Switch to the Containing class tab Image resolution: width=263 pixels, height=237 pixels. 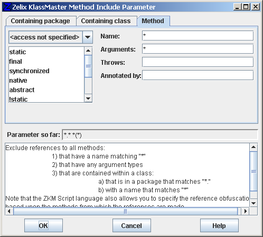pos(107,21)
